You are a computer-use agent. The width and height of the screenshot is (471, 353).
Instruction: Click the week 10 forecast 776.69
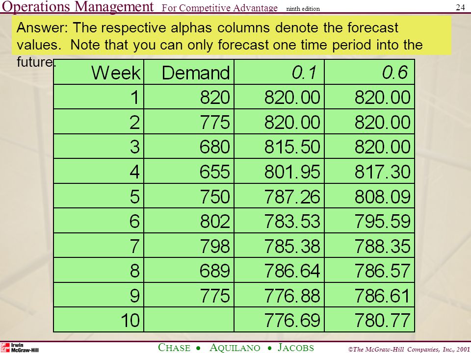point(279,319)
